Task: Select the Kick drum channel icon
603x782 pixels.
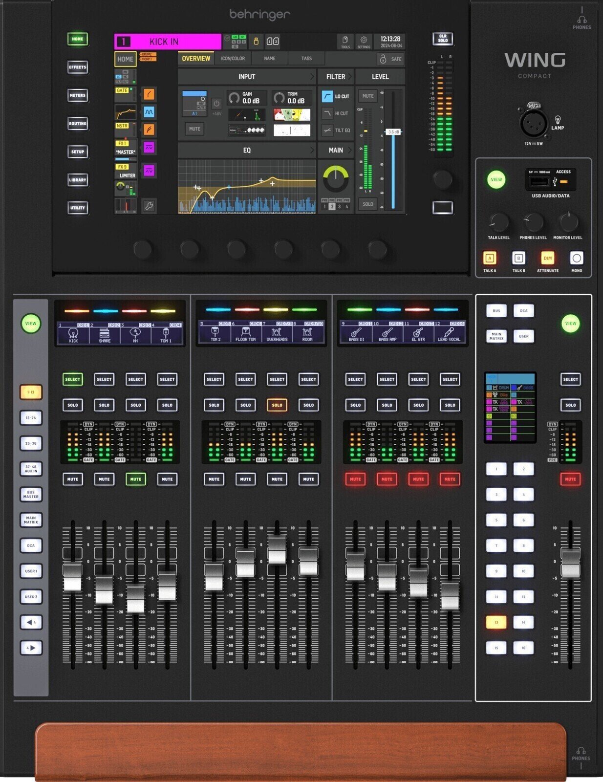Action: coord(73,334)
